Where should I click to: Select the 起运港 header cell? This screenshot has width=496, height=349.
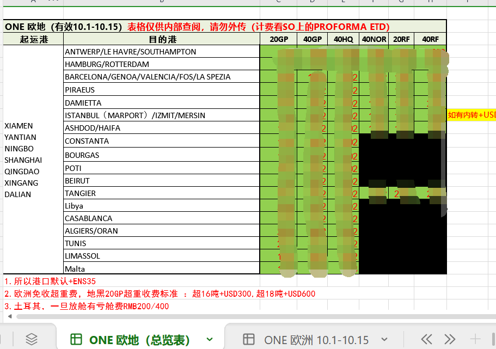(33, 39)
